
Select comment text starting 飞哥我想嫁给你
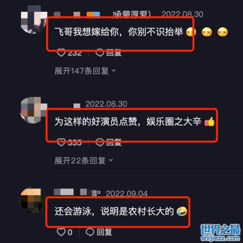[x=119, y=32]
